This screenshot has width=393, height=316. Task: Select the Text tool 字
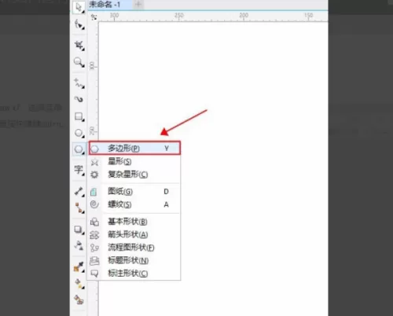click(x=79, y=170)
